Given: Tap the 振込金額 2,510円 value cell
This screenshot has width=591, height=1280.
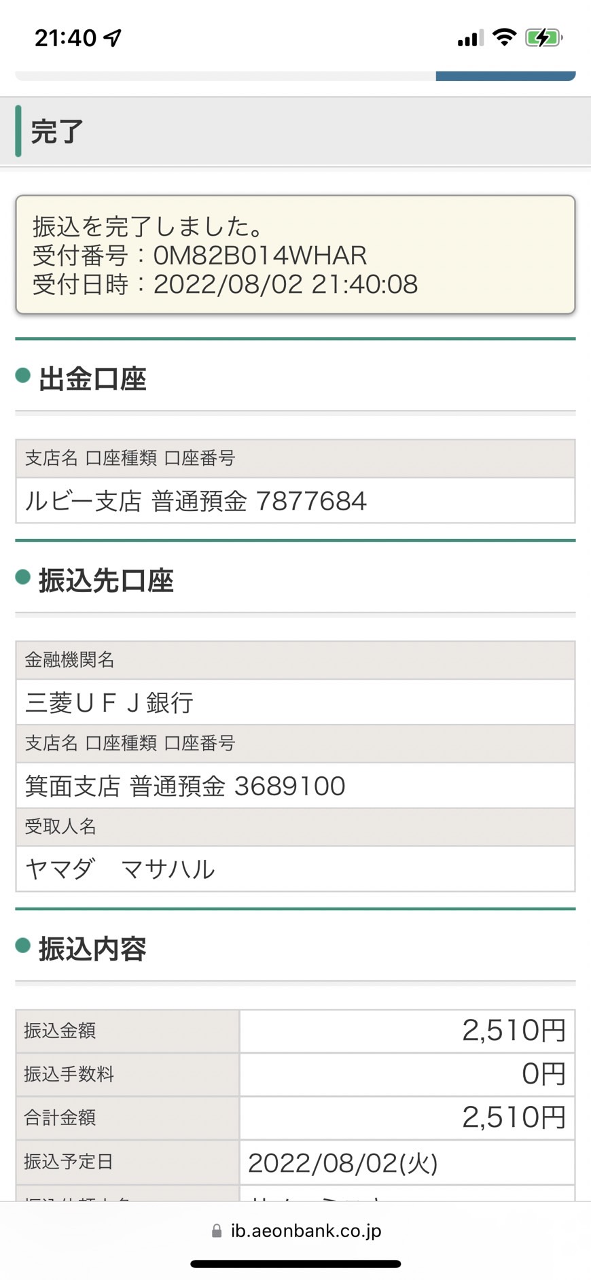Looking at the screenshot, I should (x=407, y=1031).
